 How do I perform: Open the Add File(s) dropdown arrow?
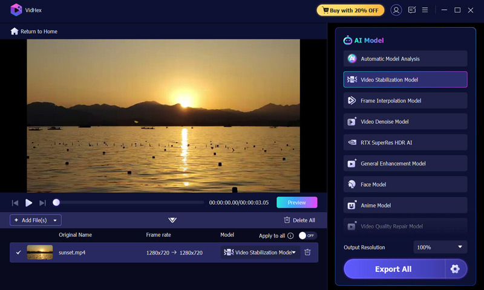(x=55, y=221)
